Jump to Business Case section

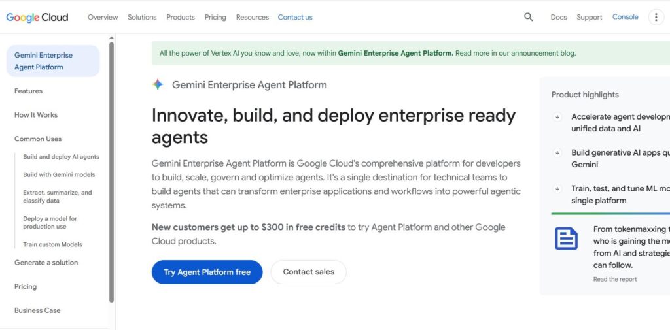coord(37,310)
